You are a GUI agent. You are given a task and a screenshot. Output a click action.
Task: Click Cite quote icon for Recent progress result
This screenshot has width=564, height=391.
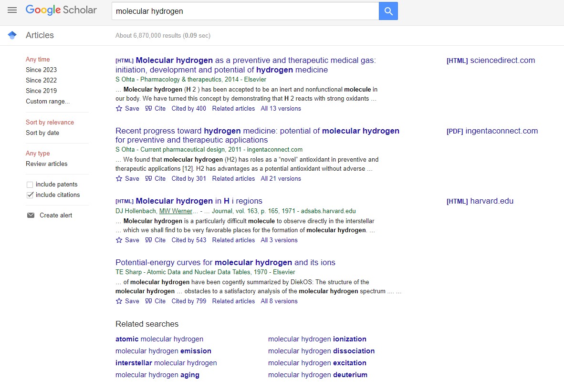148,179
